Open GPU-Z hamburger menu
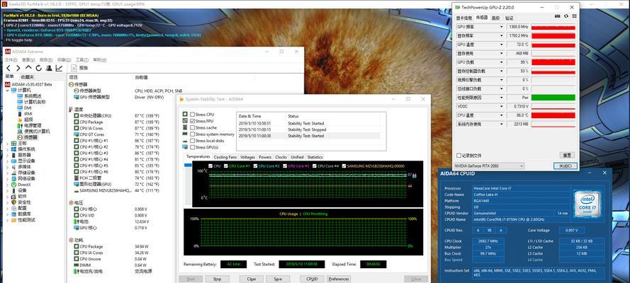Screen dimensions: 630x283 click(x=574, y=16)
